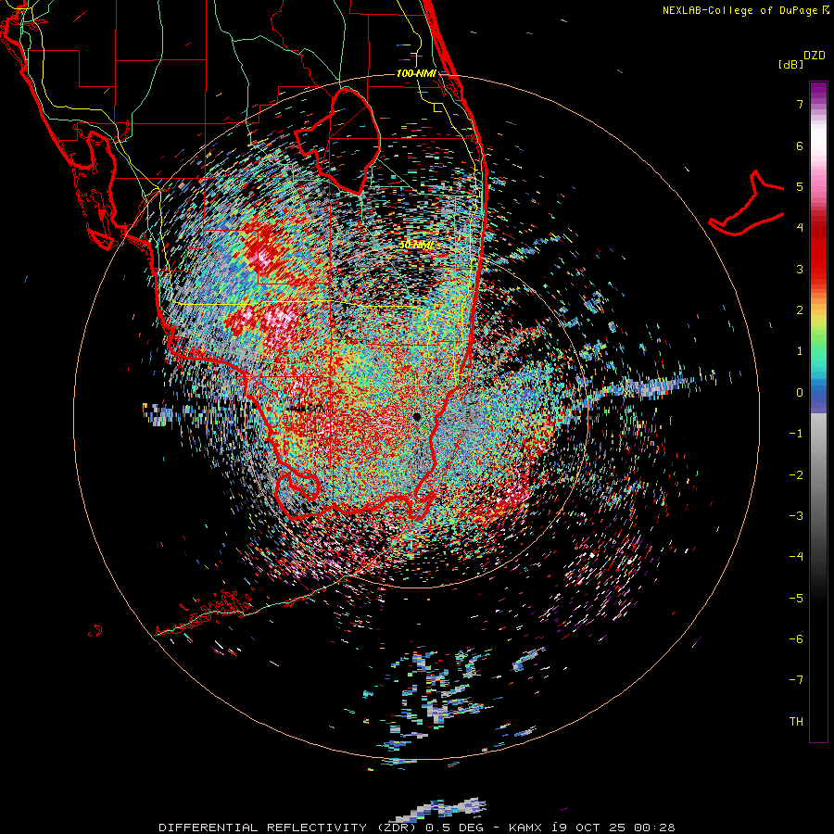Click the 6 dB tick label
Image resolution: width=834 pixels, height=834 pixels.
(x=800, y=145)
